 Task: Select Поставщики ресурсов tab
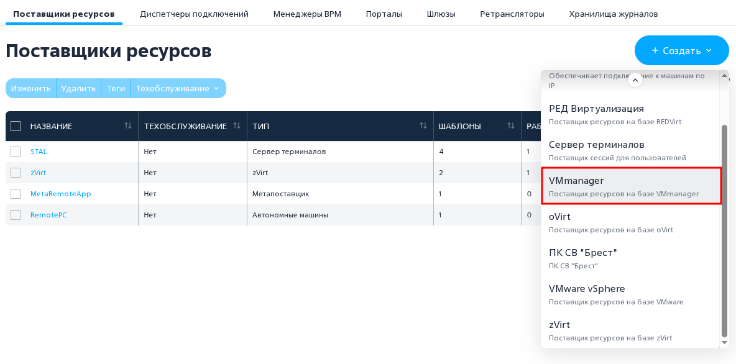click(x=64, y=14)
